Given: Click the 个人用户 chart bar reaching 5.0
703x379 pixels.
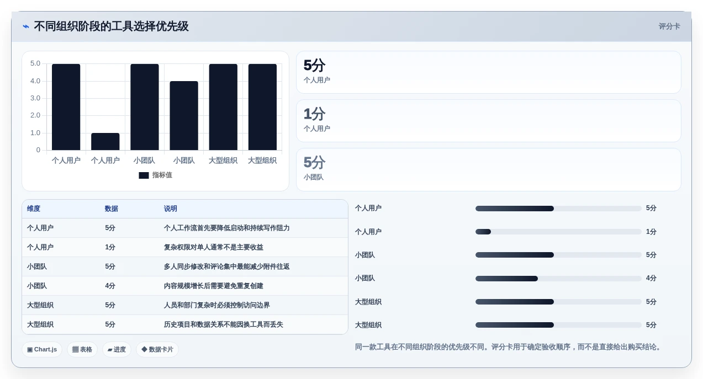Looking at the screenshot, I should coord(66,107).
